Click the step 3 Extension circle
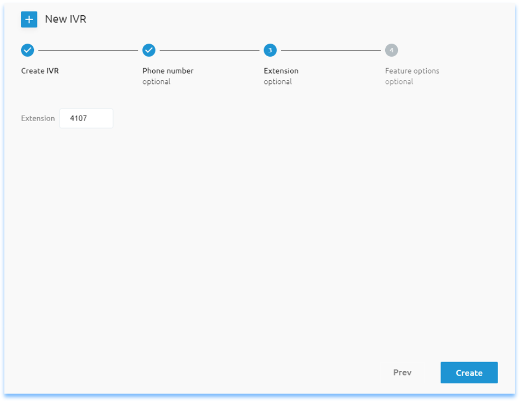520x404 pixels. (x=270, y=50)
